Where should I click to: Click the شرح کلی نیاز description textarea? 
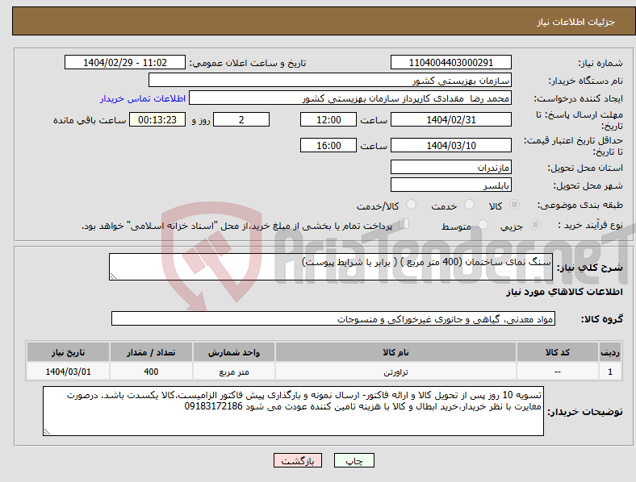(331, 267)
